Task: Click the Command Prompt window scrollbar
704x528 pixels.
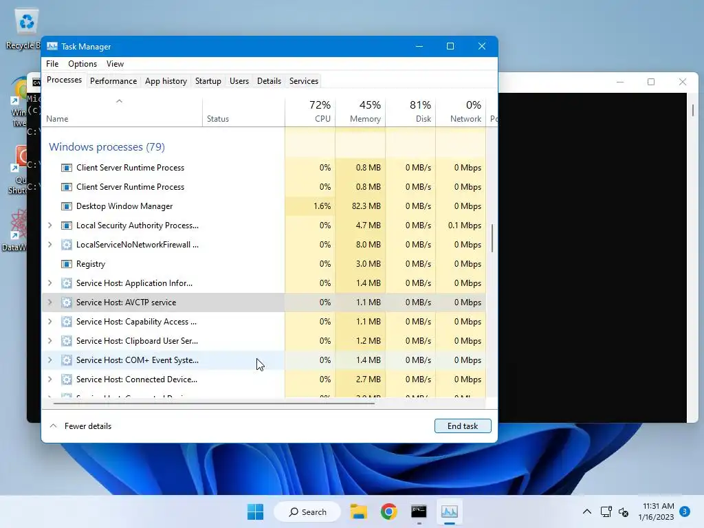Action: [x=693, y=110]
